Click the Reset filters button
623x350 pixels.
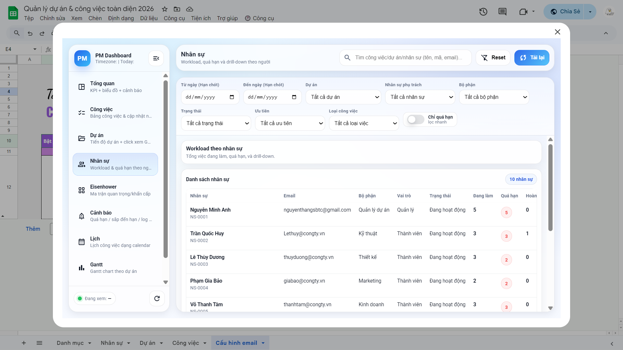coord(493,58)
